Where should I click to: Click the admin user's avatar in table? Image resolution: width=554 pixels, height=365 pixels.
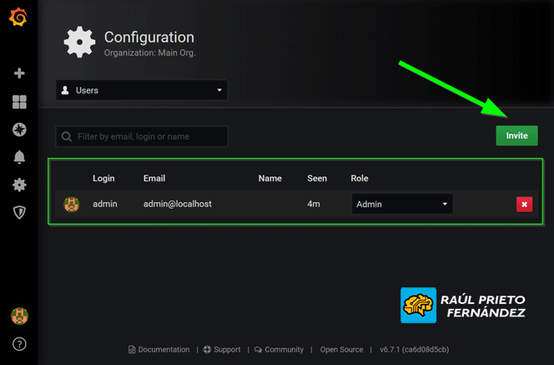72,204
